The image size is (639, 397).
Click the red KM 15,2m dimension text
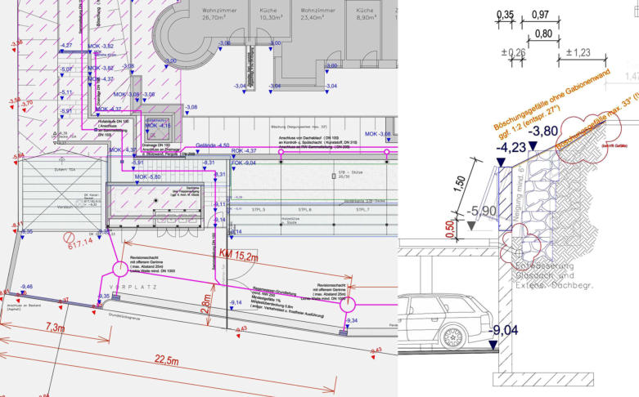pyautogui.click(x=238, y=255)
